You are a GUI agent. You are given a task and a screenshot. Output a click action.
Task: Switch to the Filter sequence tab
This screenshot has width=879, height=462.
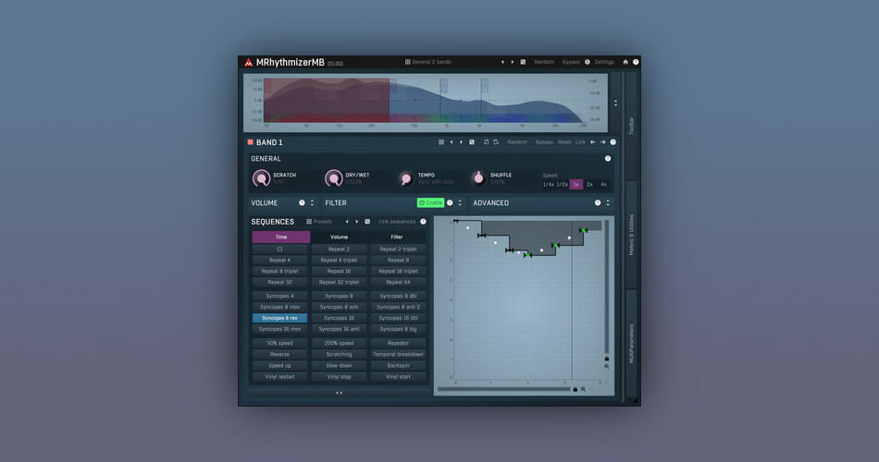pyautogui.click(x=397, y=237)
